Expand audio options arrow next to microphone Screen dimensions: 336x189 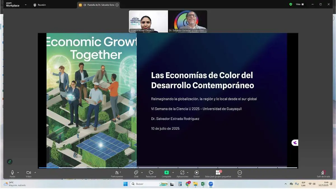[x=18, y=172]
